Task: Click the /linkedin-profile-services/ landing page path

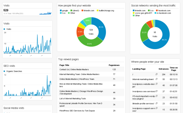Action: pyautogui.click(x=143, y=104)
